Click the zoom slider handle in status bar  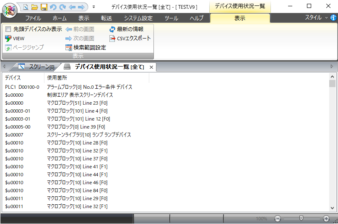pyautogui.click(x=301, y=219)
